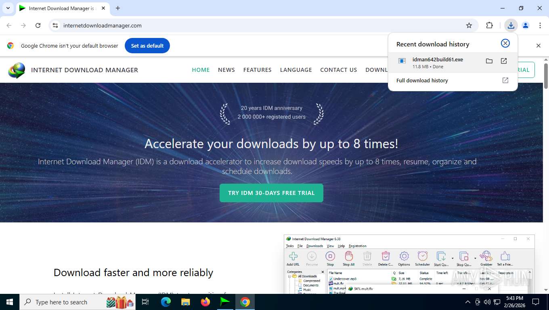Click the scrollbar up arrow
549x310 pixels.
tap(546, 60)
